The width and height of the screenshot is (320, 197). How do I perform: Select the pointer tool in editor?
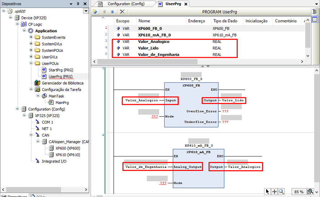click(x=267, y=192)
